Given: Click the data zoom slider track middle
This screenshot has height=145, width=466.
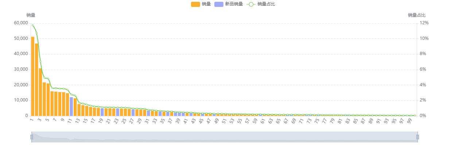Looking at the screenshot, I should click(225, 137).
